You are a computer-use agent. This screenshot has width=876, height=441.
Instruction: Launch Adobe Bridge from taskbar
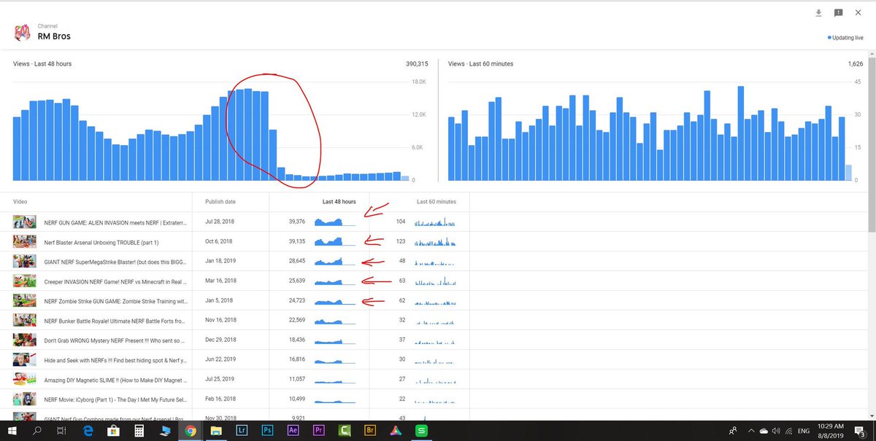coord(369,431)
